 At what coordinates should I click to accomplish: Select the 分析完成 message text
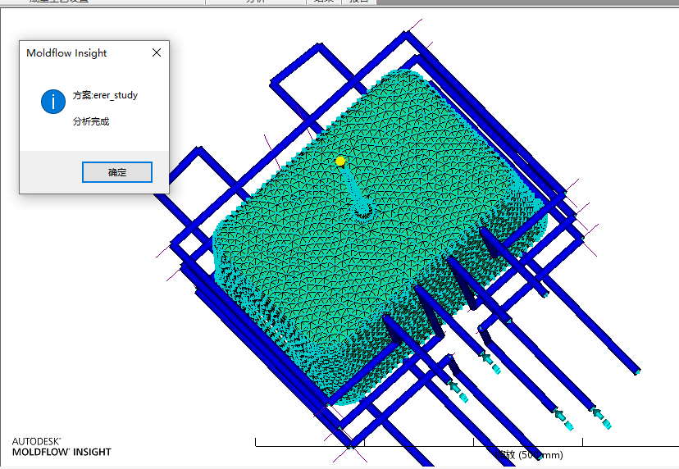(x=91, y=121)
